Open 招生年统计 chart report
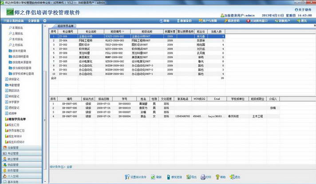Viewport: 316px width, 184px height. click(x=13, y=136)
